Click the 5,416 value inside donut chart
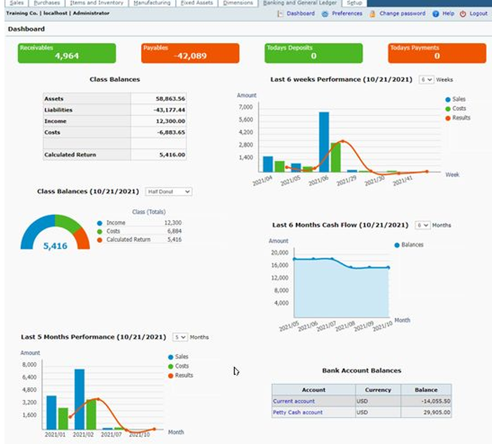492x444 pixels. click(x=55, y=246)
